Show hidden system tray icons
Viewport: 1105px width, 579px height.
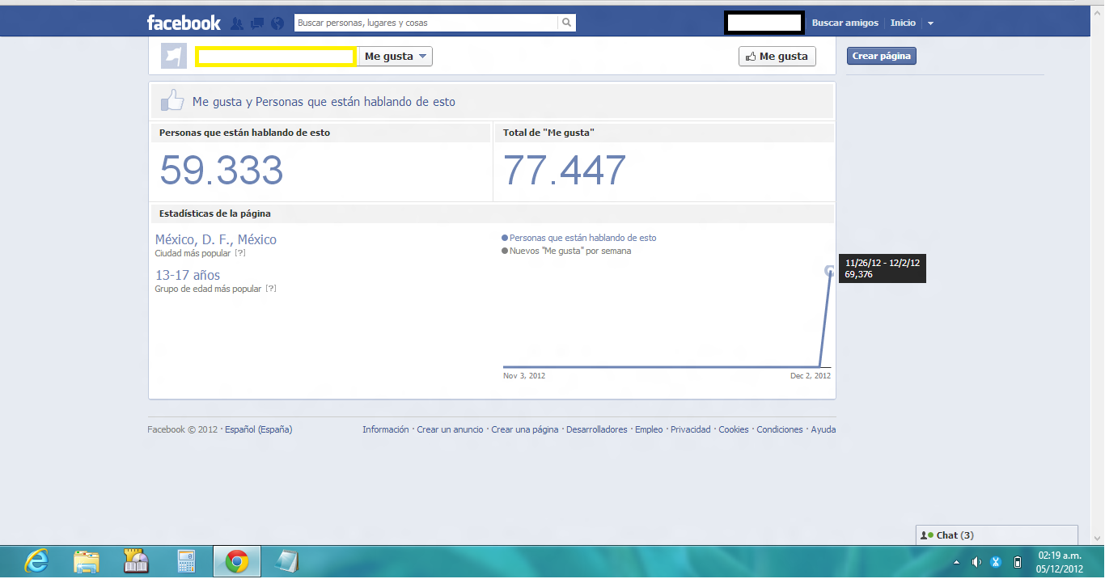tap(957, 562)
